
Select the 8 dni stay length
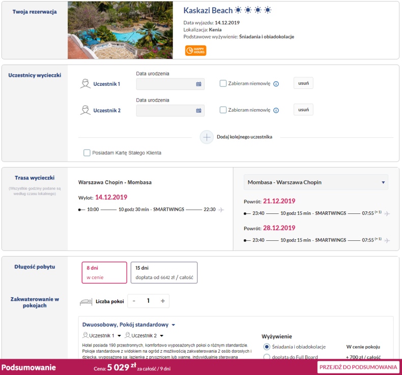[x=104, y=272]
